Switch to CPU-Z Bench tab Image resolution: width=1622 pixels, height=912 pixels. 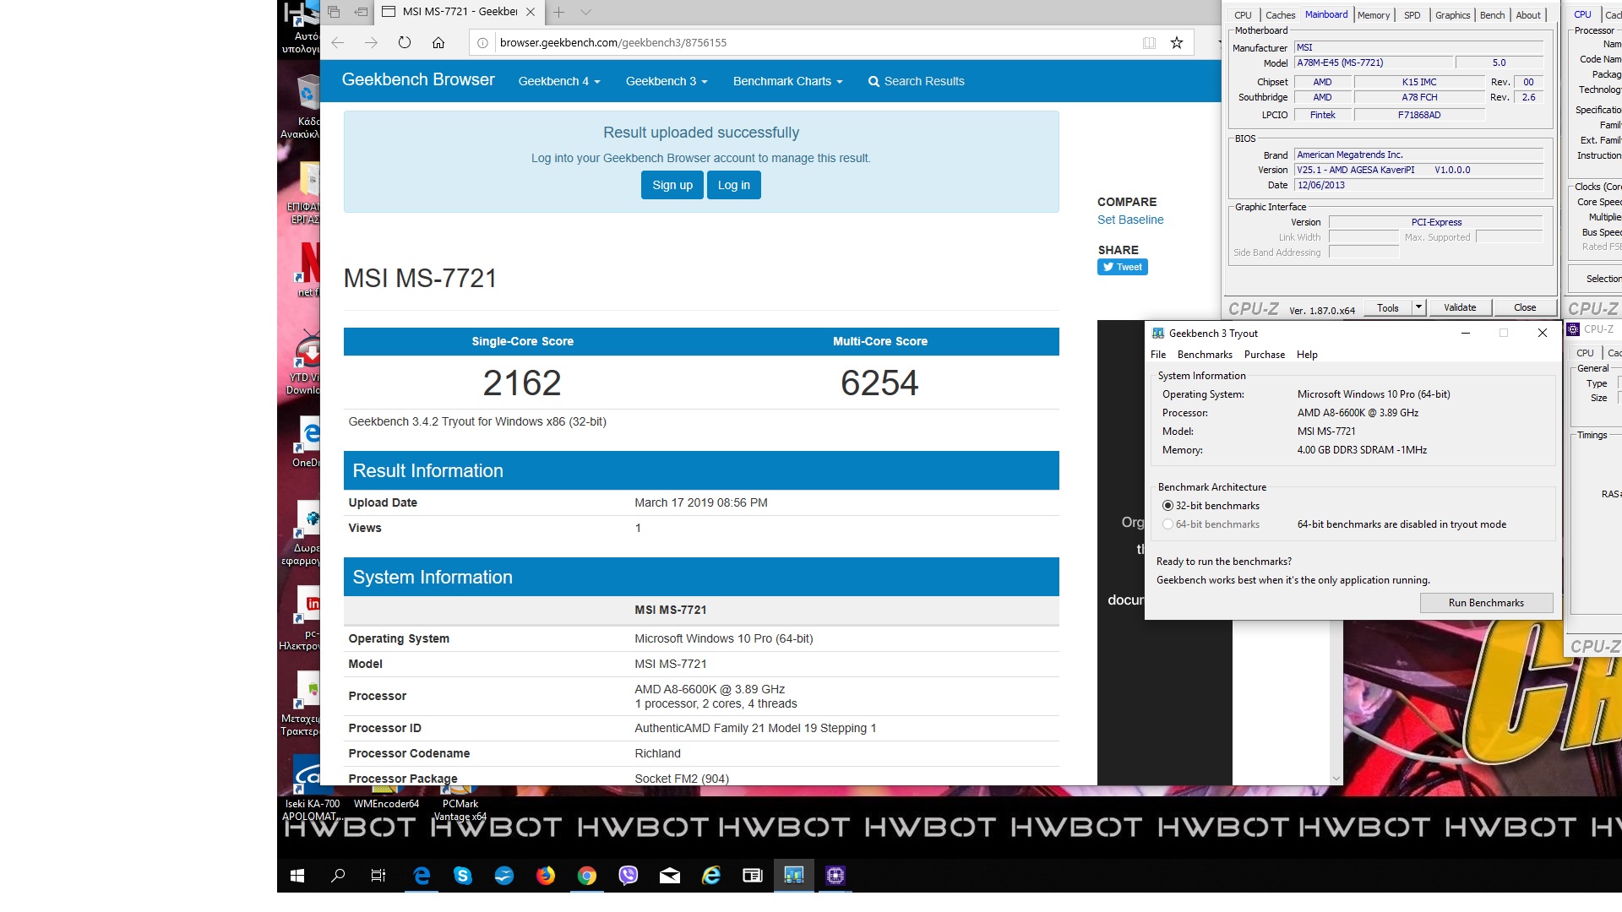tap(1493, 15)
